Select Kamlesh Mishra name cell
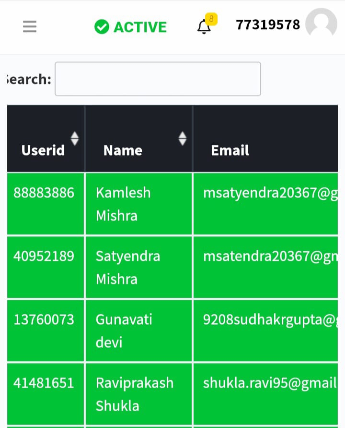 coord(138,204)
